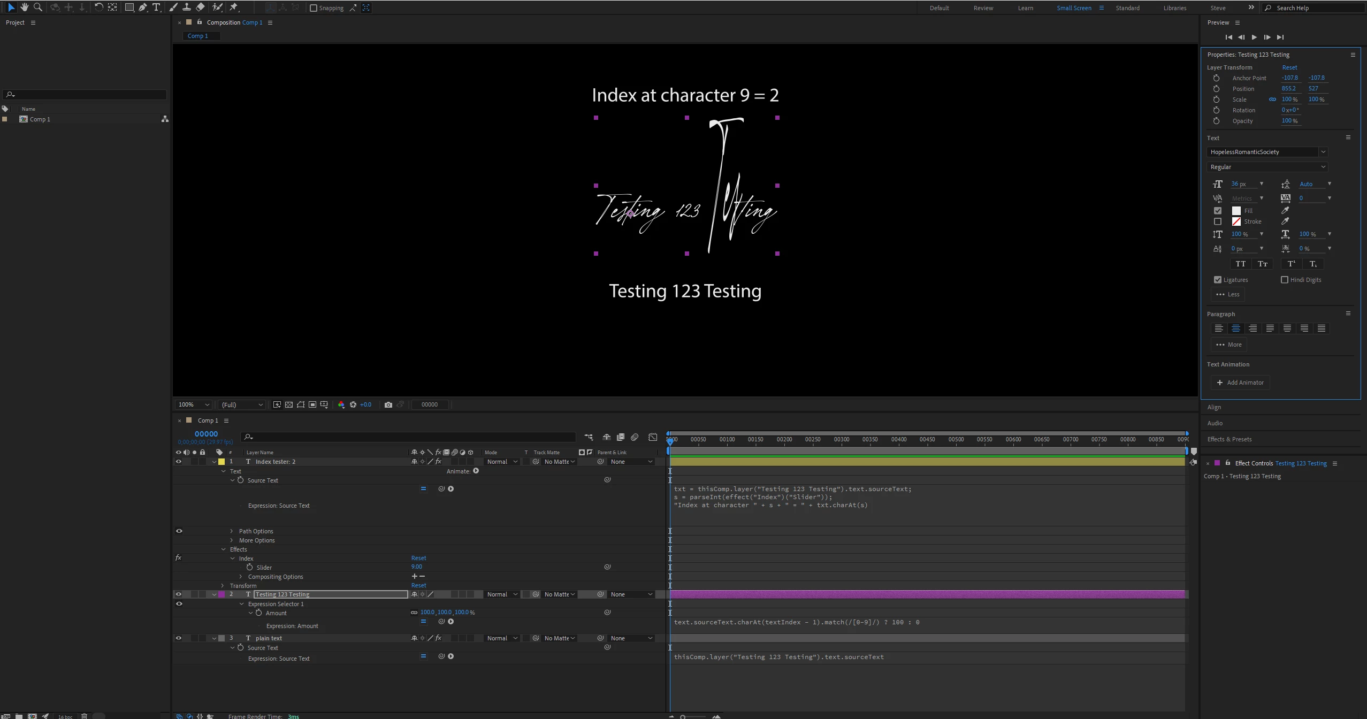Open the Effects & Presets panel
The width and height of the screenshot is (1367, 719).
point(1229,439)
